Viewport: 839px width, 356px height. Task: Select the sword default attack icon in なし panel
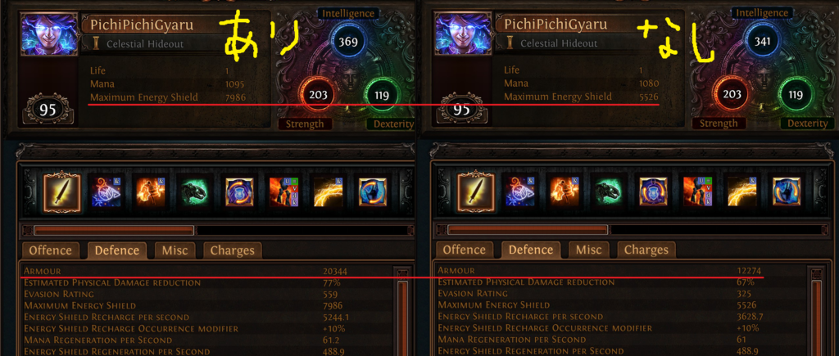tap(476, 192)
